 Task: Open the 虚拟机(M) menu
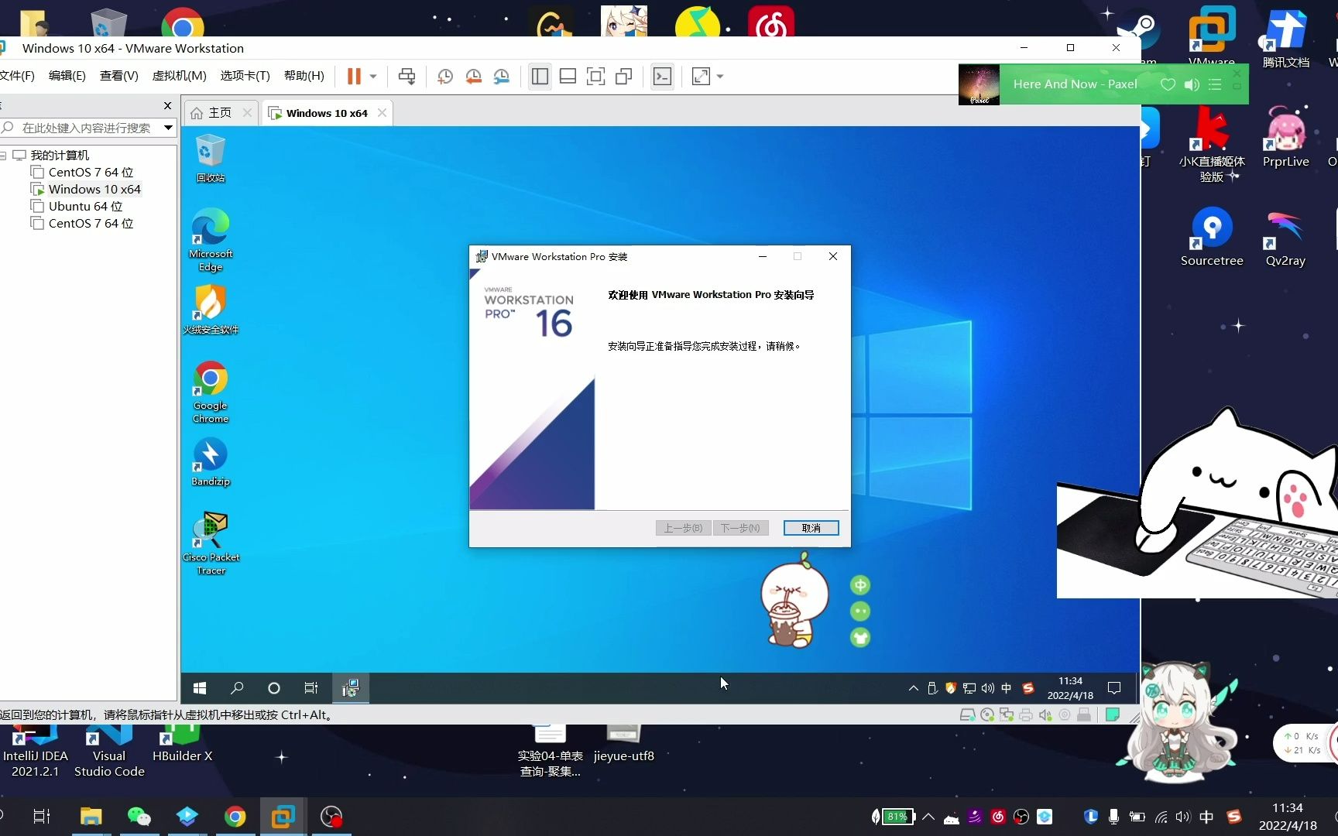coord(180,75)
